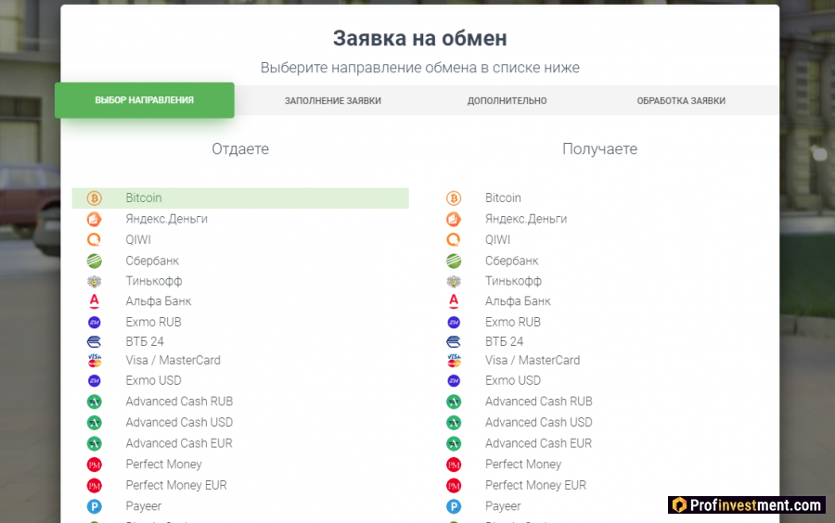Choose Advanced Cash USD text in Отдаете list
The width and height of the screenshot is (835, 523).
pyautogui.click(x=179, y=423)
